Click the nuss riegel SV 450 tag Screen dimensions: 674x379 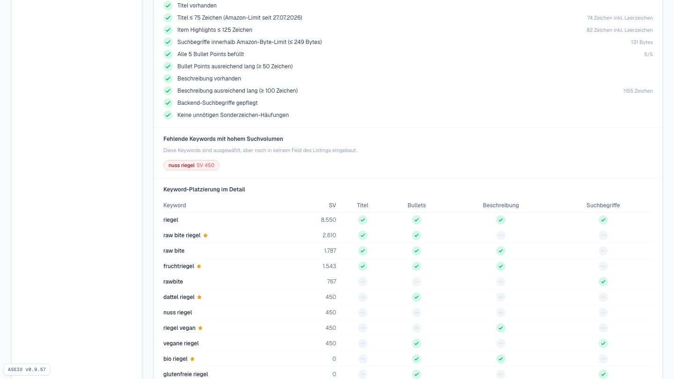(191, 165)
